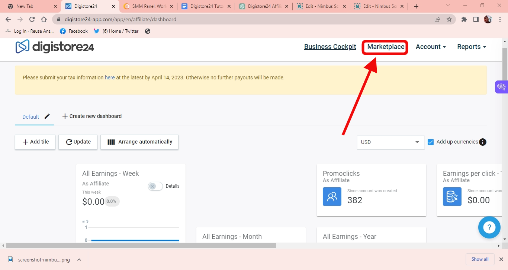Open a new browser tab with plus
The width and height of the screenshot is (508, 270).
pos(416,6)
